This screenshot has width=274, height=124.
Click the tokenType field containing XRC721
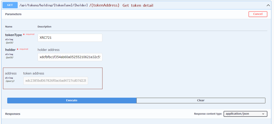coord(70,38)
